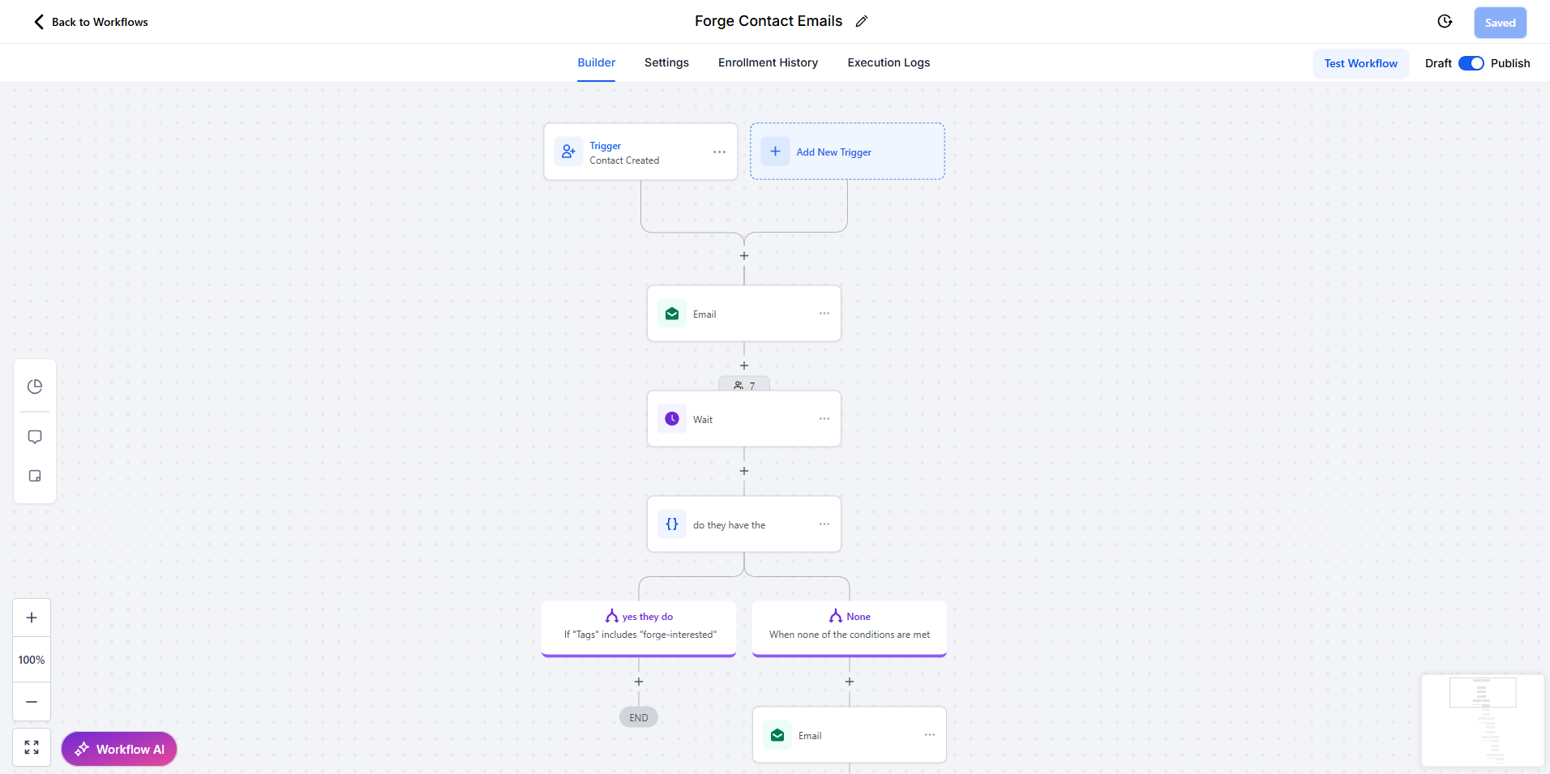
Task: Switch to the Settings tab
Action: 666,62
